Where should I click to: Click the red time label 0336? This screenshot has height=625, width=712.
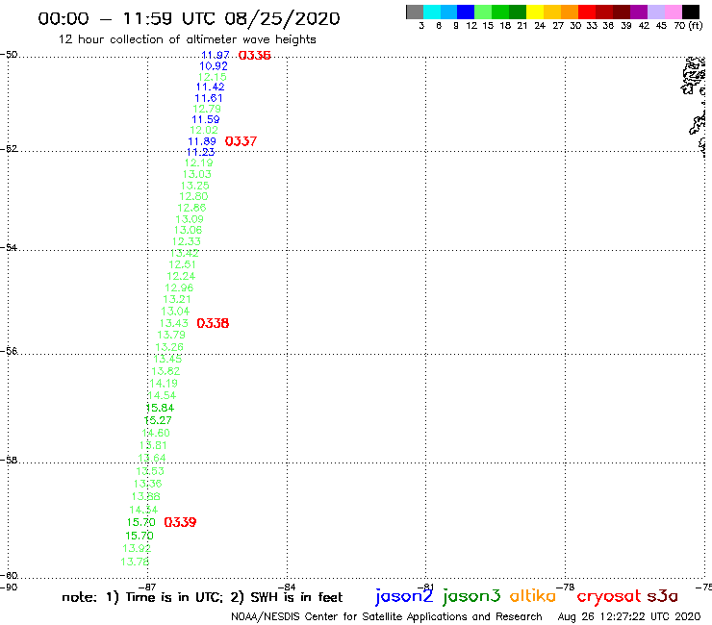(x=255, y=56)
